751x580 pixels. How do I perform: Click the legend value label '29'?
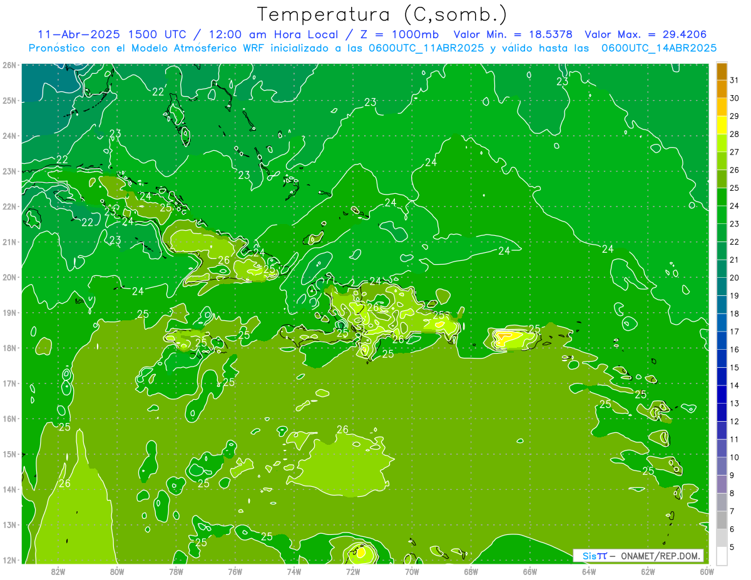[x=734, y=116]
